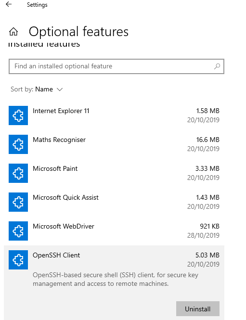Select Maths Recogniser feature name
The height and width of the screenshot is (320, 246).
coord(59,140)
